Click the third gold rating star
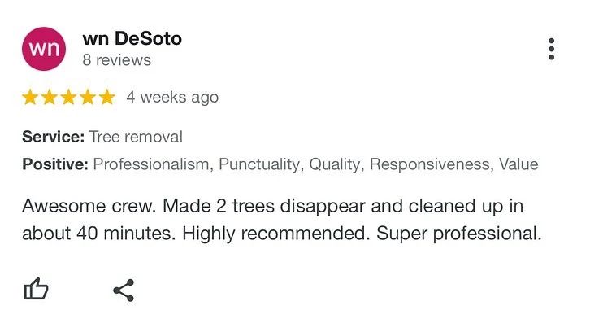 point(69,98)
